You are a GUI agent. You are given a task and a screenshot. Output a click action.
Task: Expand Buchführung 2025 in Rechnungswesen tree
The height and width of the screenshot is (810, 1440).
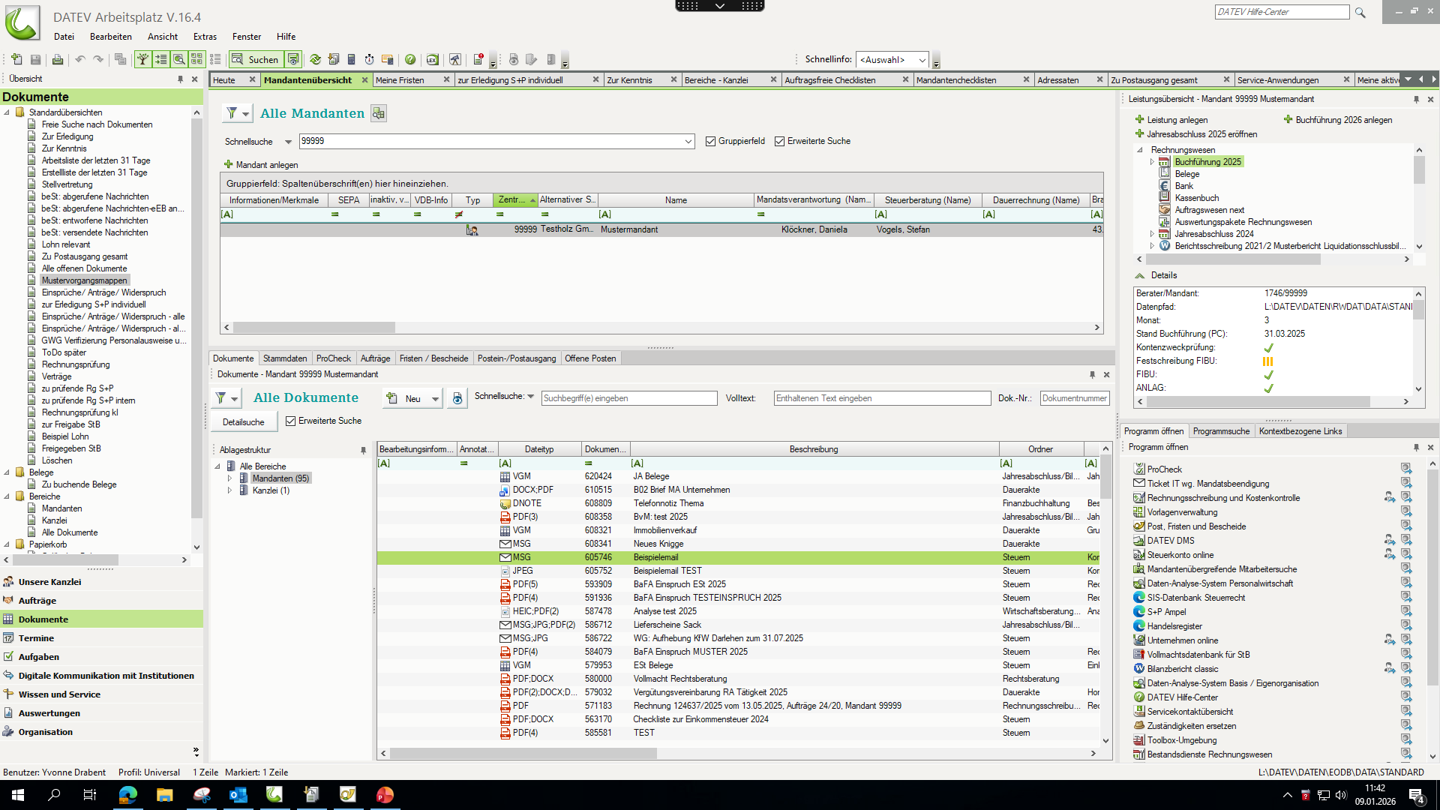pyautogui.click(x=1152, y=162)
